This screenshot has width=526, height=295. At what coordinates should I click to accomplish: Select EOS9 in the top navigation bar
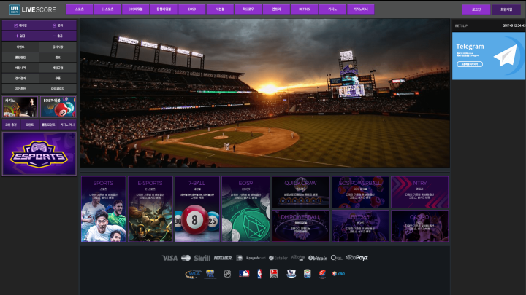point(192,9)
